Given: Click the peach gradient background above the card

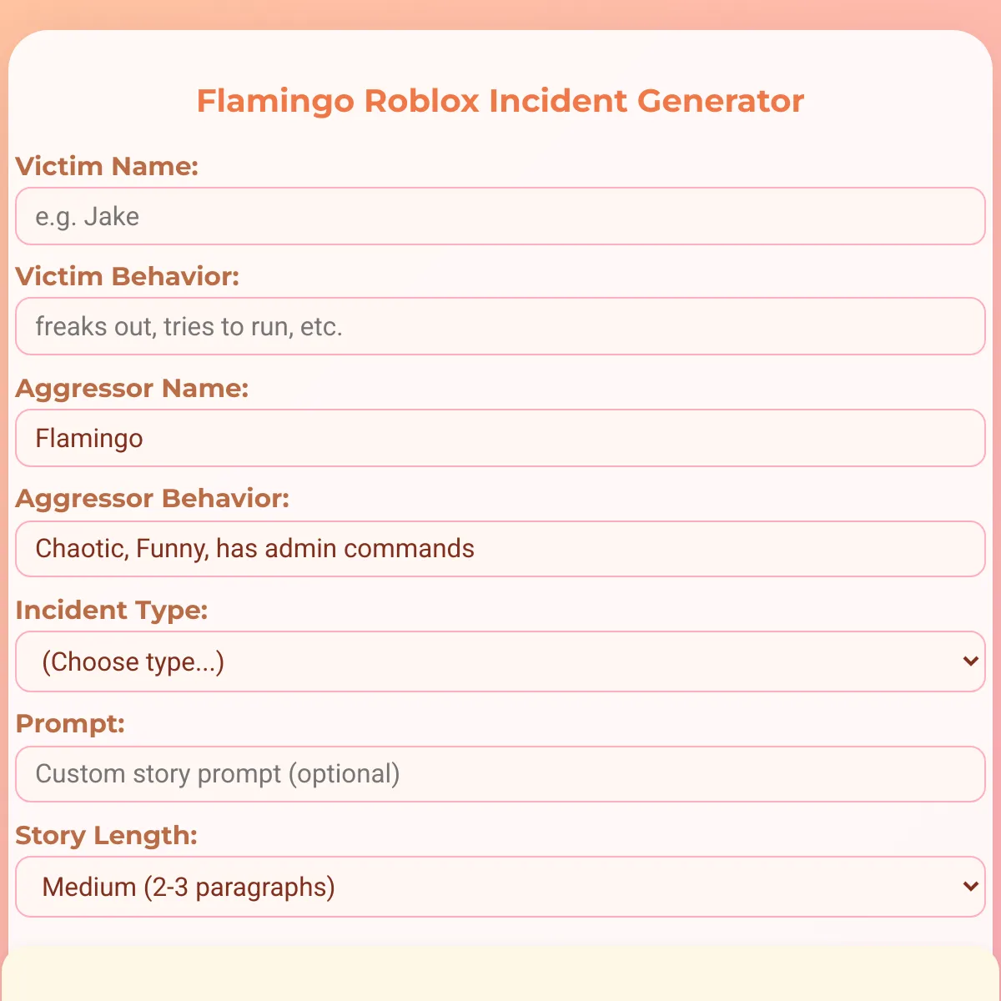Looking at the screenshot, I should (500, 13).
